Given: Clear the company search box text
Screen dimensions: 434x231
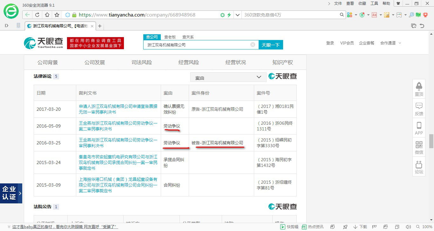Looking at the screenshot, I should coord(253,45).
